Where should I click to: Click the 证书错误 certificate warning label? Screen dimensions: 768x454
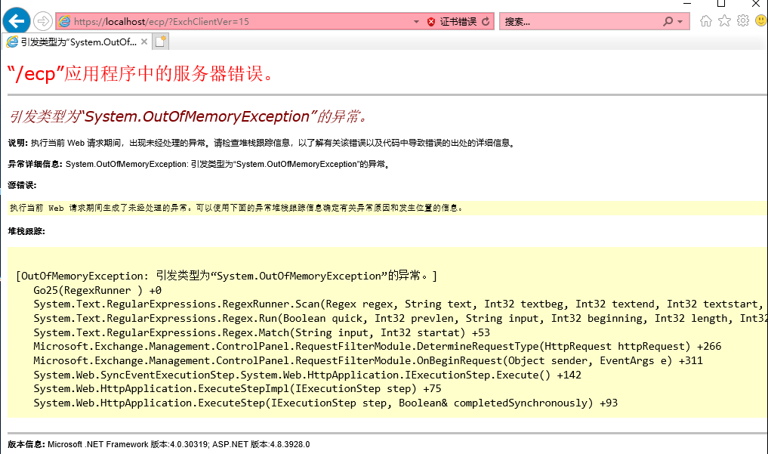click(x=458, y=22)
